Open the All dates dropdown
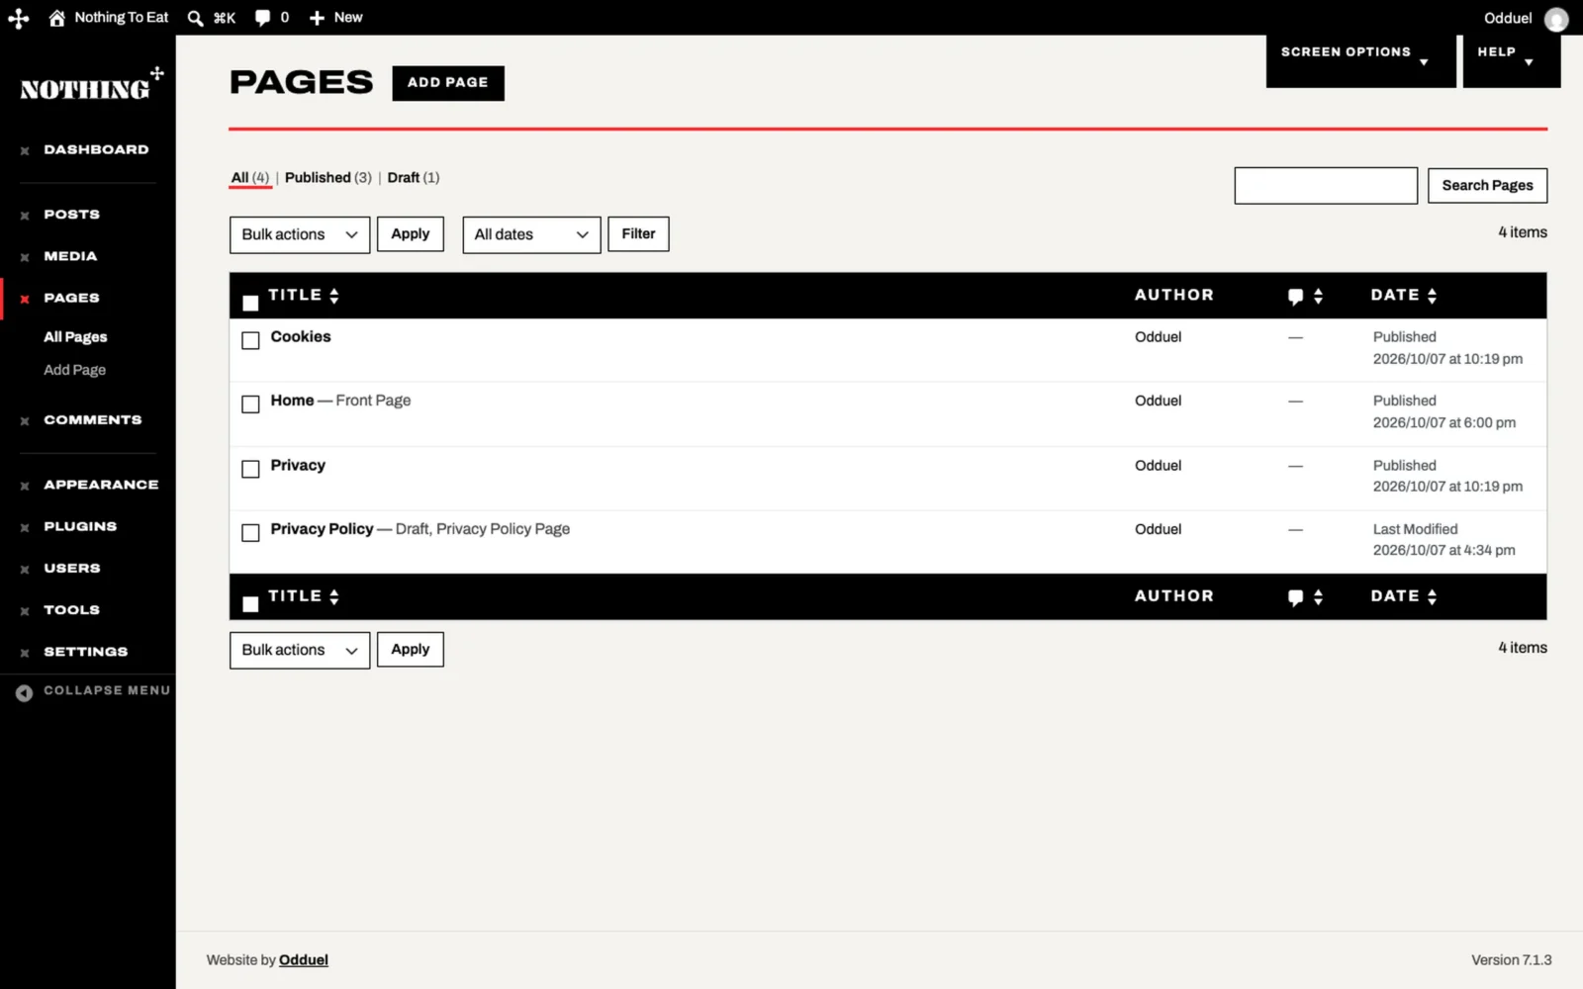Viewport: 1583px width, 989px height. pos(531,234)
